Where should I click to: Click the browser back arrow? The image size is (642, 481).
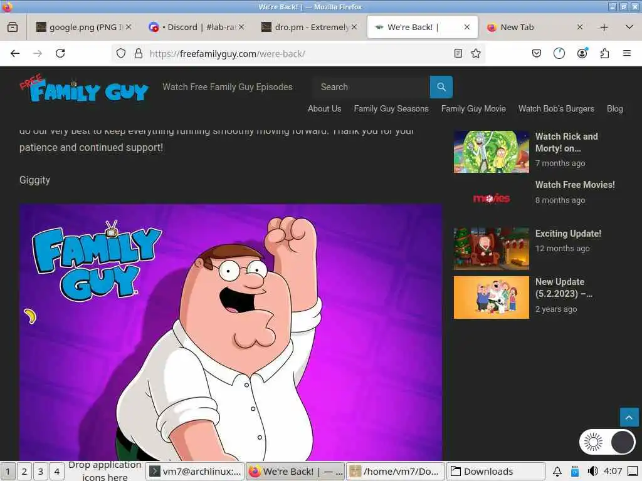click(15, 54)
